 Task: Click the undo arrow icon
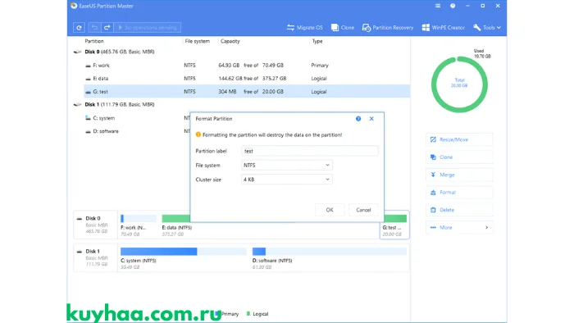(x=94, y=27)
